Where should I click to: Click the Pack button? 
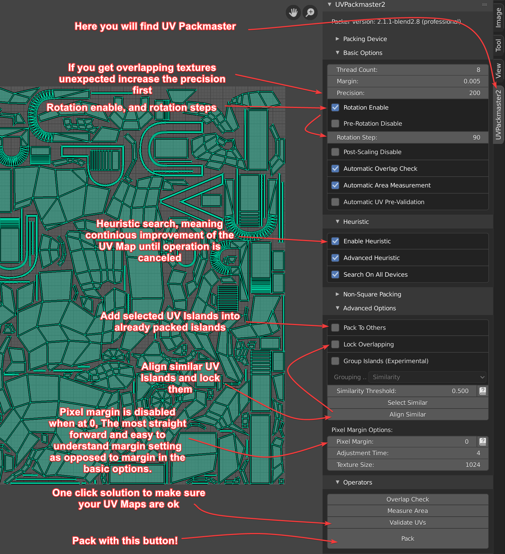(x=408, y=539)
